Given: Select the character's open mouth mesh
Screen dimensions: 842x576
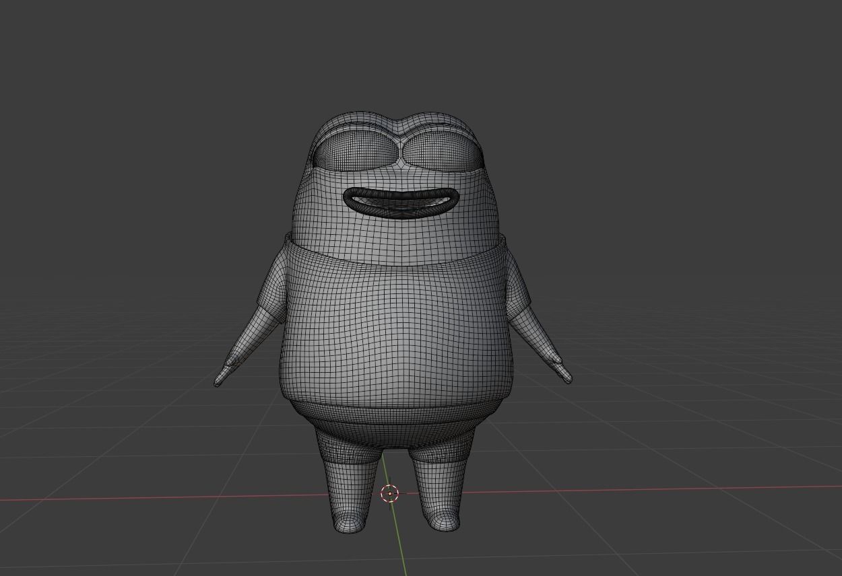Looking at the screenshot, I should tap(401, 203).
